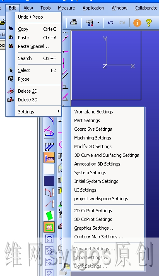
Task: Open the Measure menu
Action: [67, 8]
